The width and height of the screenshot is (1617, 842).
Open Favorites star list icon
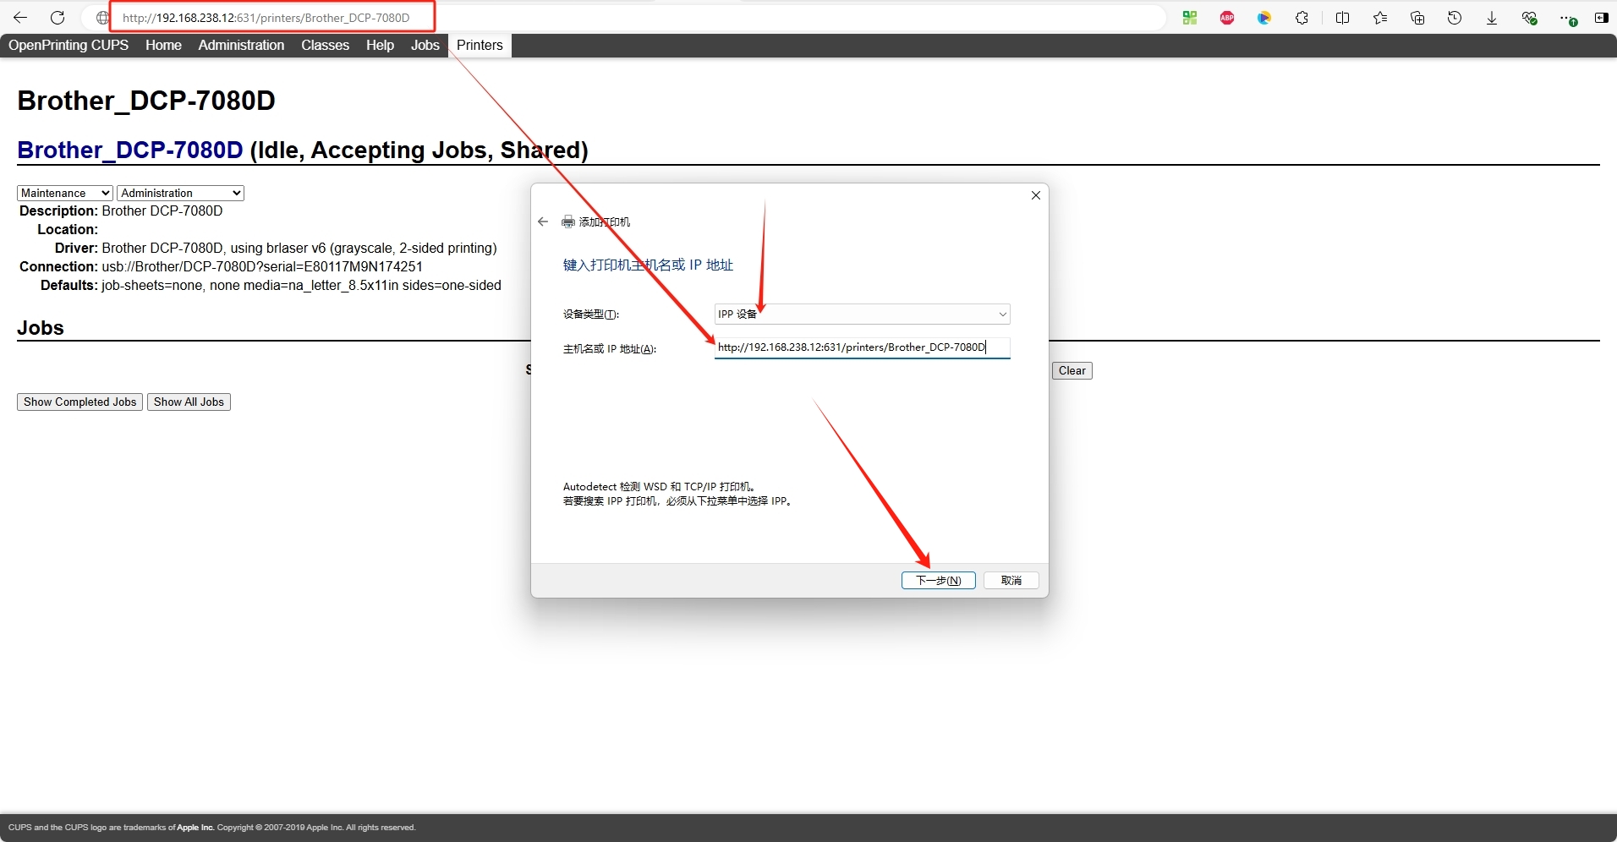coord(1380,18)
